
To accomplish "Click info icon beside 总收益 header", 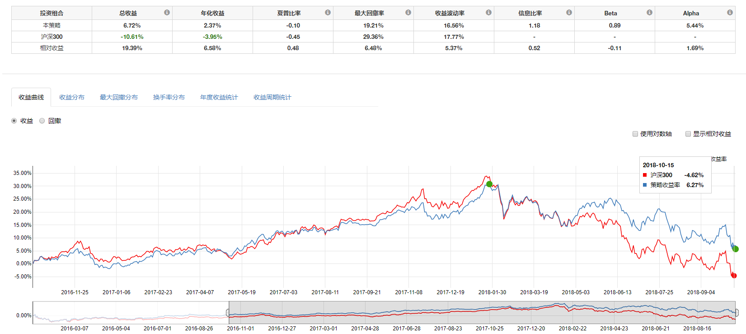I will coord(167,13).
